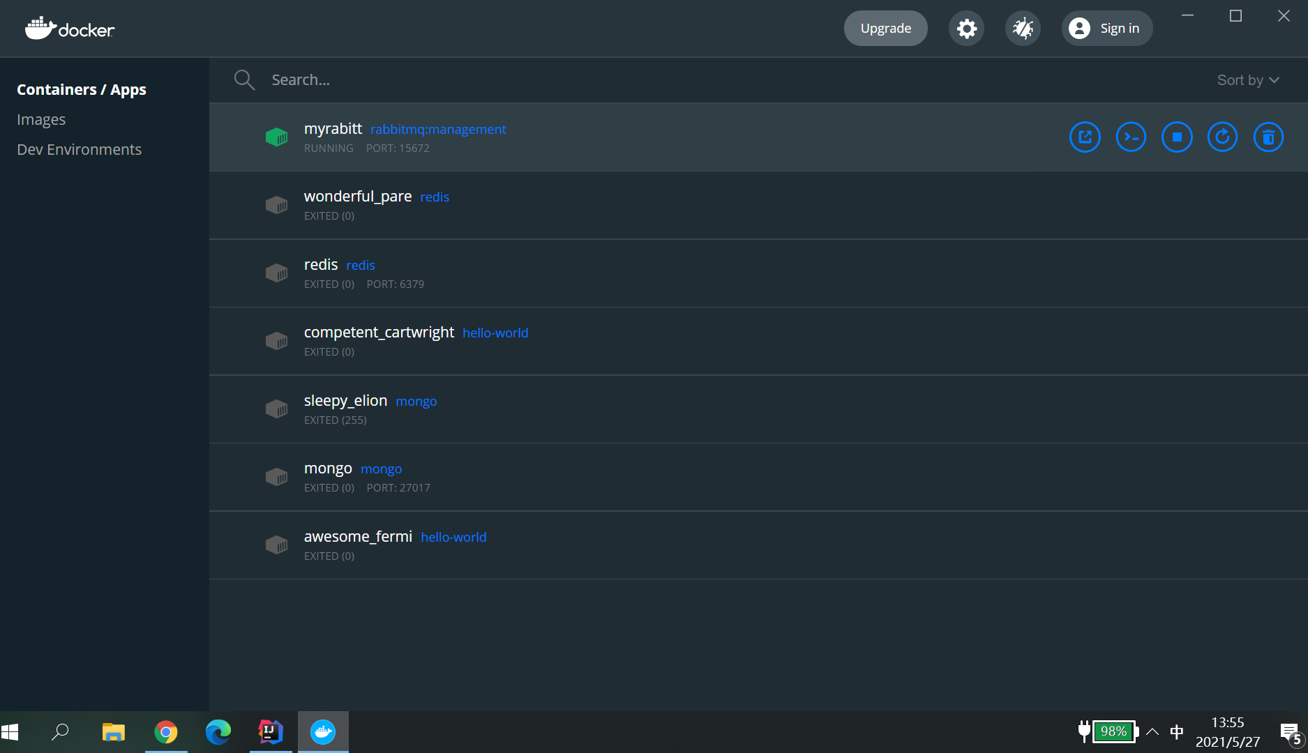Delete the myrabitt container

pos(1268,137)
